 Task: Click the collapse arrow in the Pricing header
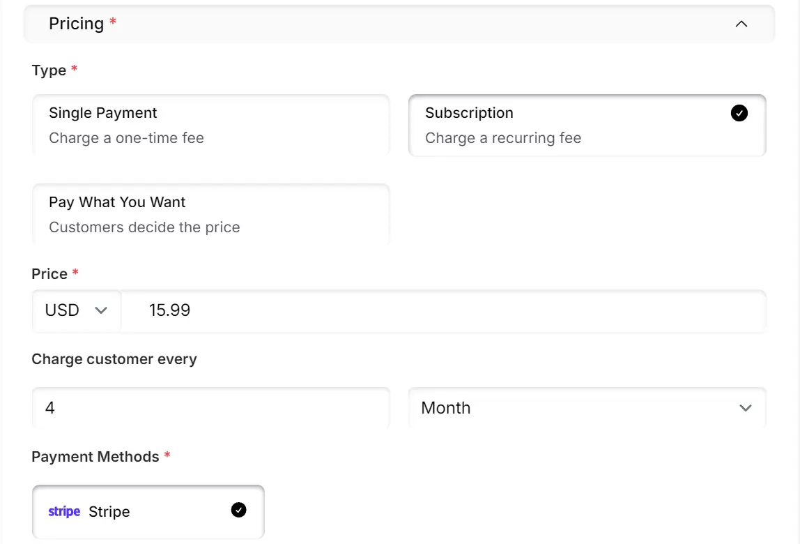pos(741,23)
